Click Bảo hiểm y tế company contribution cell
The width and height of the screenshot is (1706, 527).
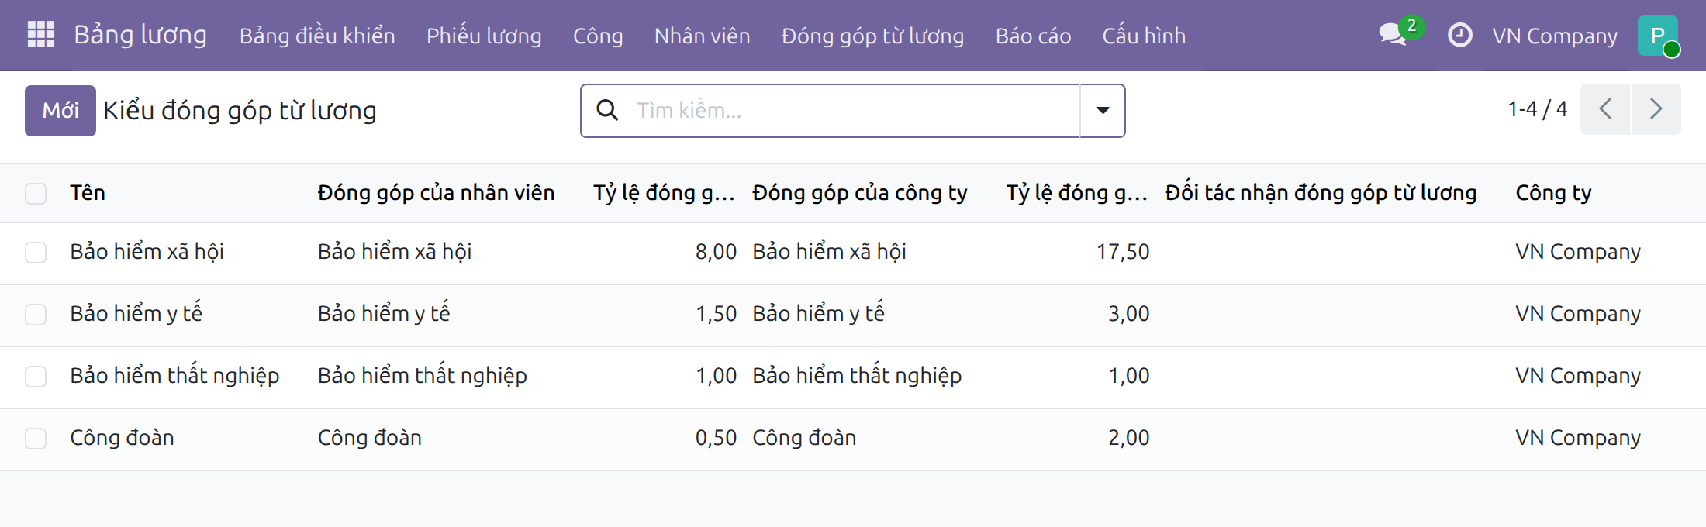click(x=818, y=313)
